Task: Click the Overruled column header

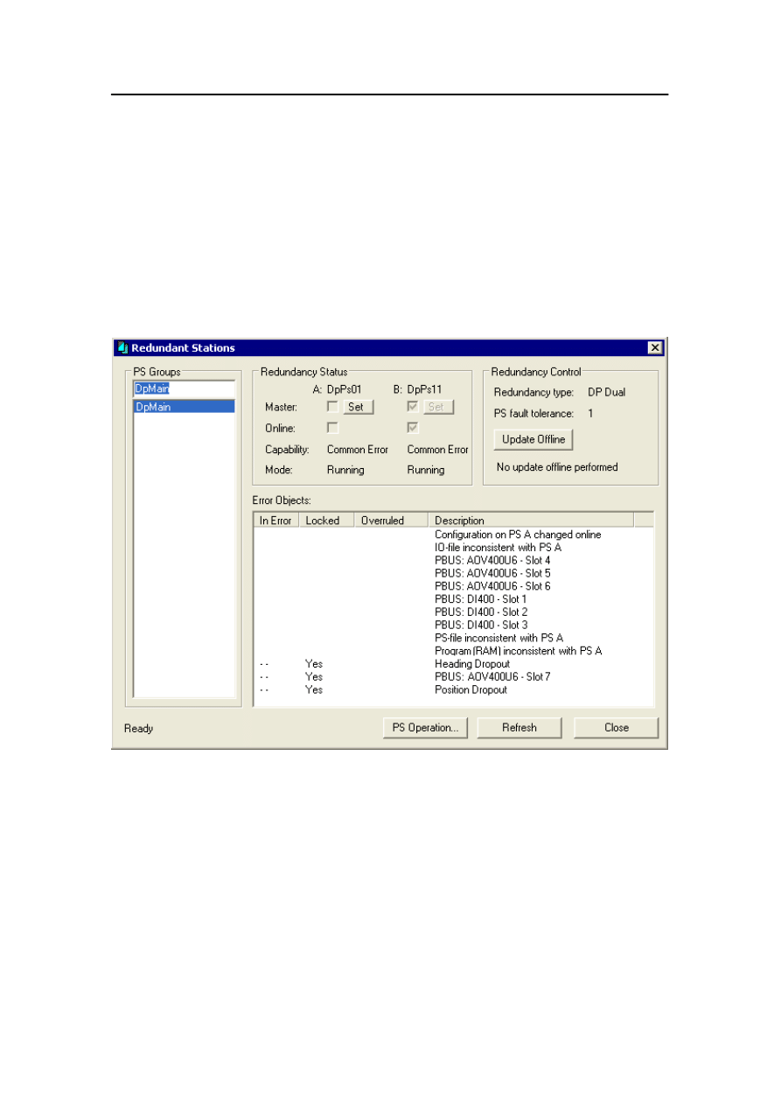Action: coord(390,521)
